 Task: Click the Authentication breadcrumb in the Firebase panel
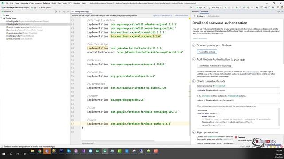click(213, 16)
